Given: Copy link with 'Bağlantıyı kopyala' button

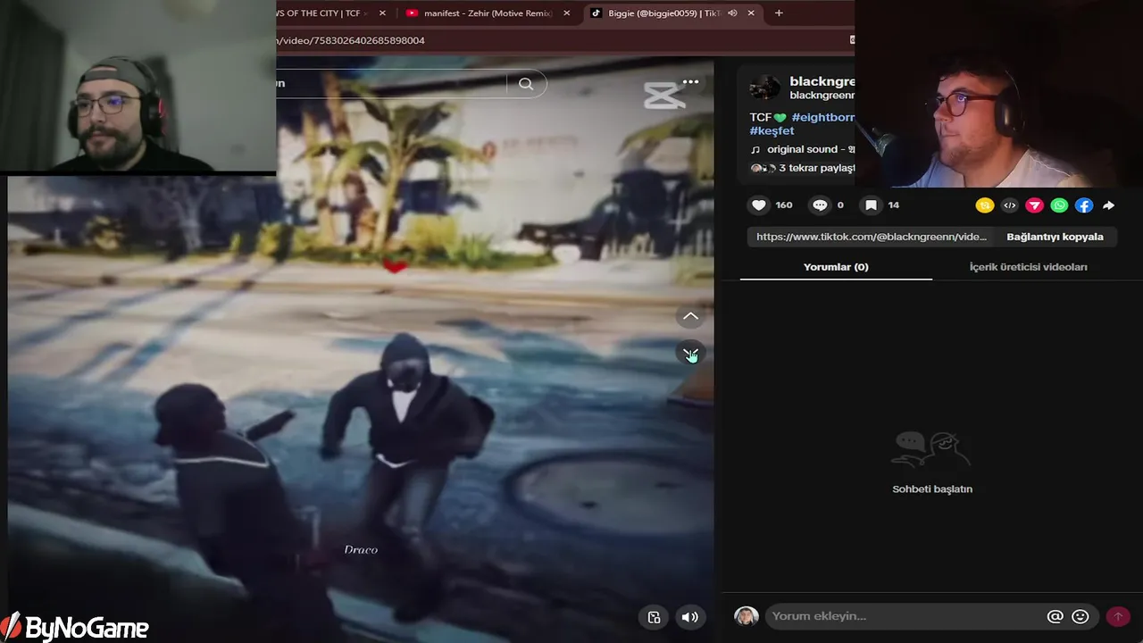Looking at the screenshot, I should point(1055,237).
